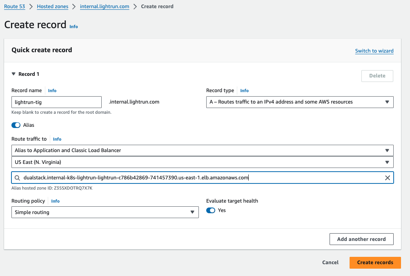The width and height of the screenshot is (410, 276).
Task: Disable Evaluate target health toggle
Action: [x=211, y=210]
